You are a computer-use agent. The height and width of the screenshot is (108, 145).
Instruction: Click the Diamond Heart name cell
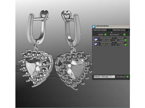[106, 43]
